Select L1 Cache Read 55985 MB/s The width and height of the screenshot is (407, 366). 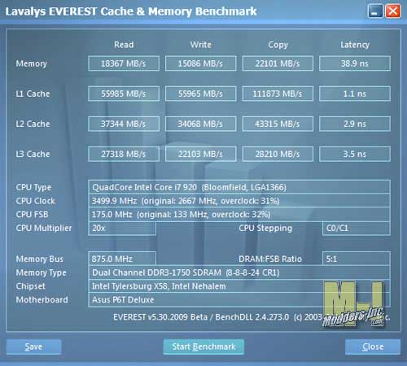[124, 94]
